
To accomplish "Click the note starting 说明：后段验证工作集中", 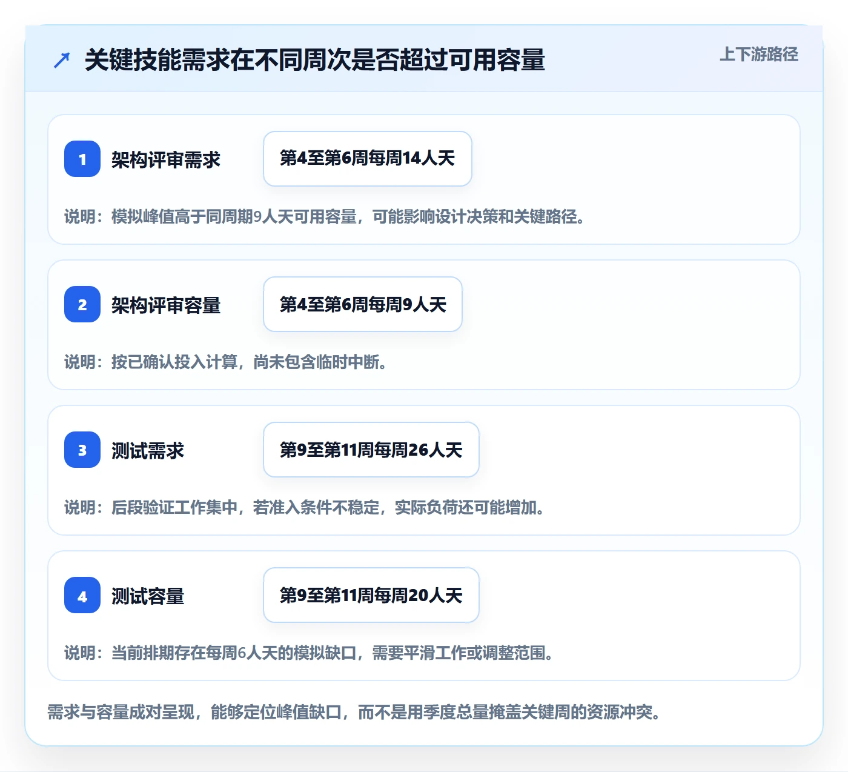I will tap(305, 508).
